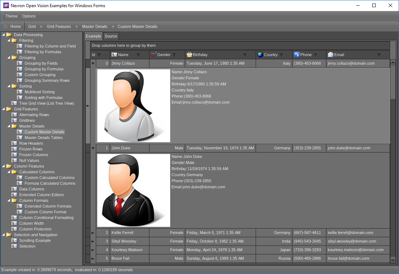Screen dimensions: 399x274
Task: Open Master Details Tables example
Action: point(43,138)
